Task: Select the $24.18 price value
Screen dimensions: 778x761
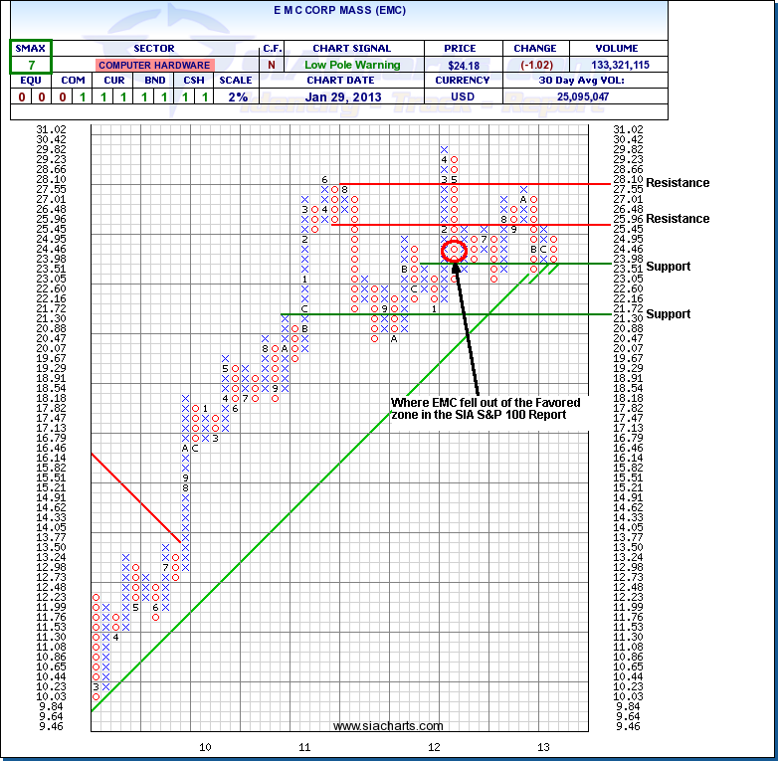Action: pos(464,65)
